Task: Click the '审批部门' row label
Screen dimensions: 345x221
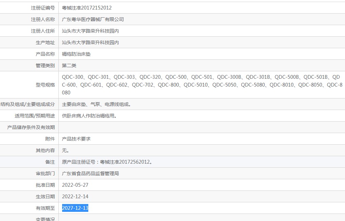Action: tap(45, 173)
